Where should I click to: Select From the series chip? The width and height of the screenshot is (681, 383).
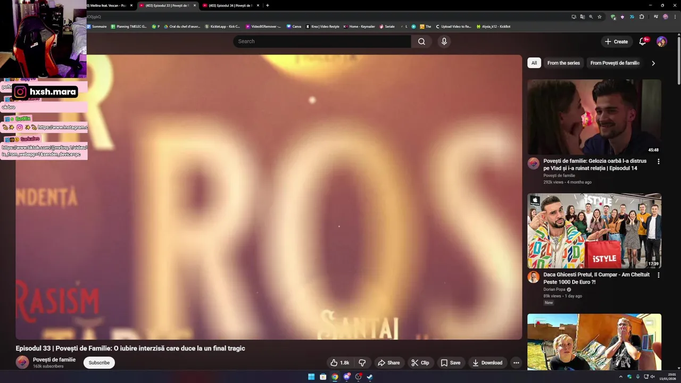563,63
